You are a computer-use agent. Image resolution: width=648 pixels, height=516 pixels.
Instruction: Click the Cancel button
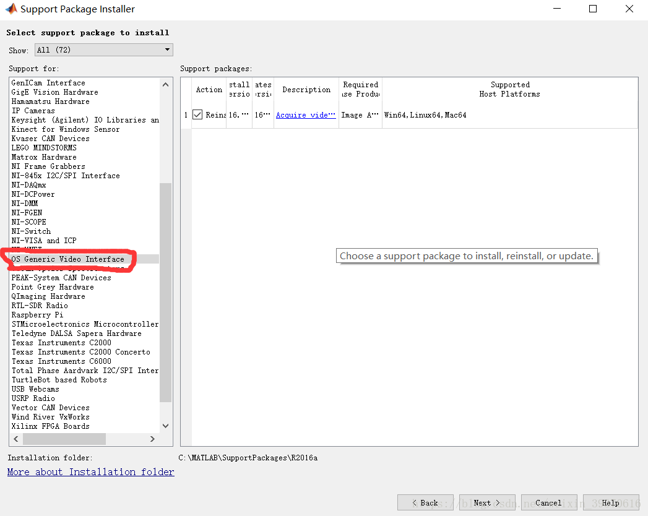click(549, 502)
